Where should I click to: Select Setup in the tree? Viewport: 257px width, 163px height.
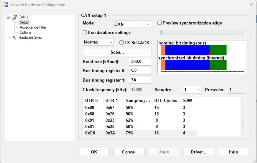[24, 22]
